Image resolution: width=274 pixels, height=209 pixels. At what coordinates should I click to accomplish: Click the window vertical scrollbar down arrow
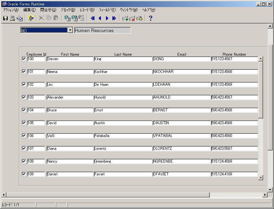coord(270,190)
